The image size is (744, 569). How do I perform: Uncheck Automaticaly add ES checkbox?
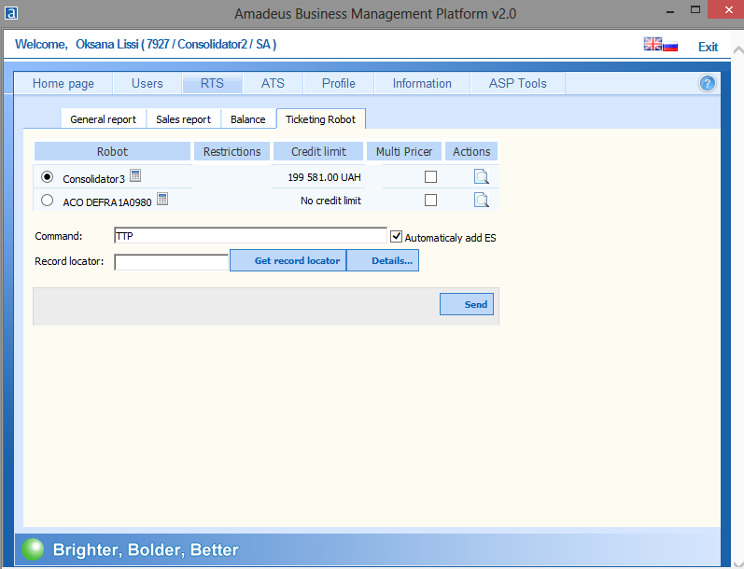[396, 236]
